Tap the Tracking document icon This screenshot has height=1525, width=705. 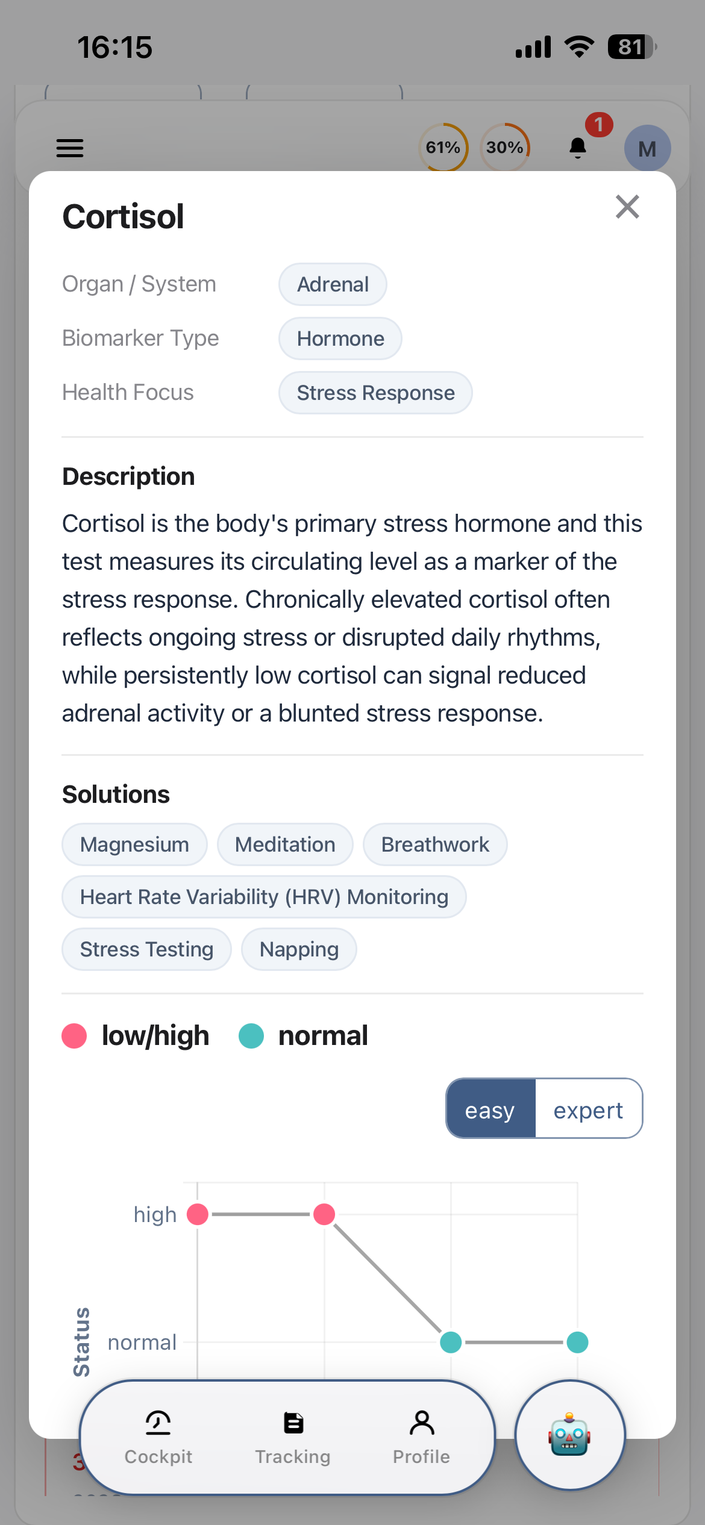pos(293,1423)
